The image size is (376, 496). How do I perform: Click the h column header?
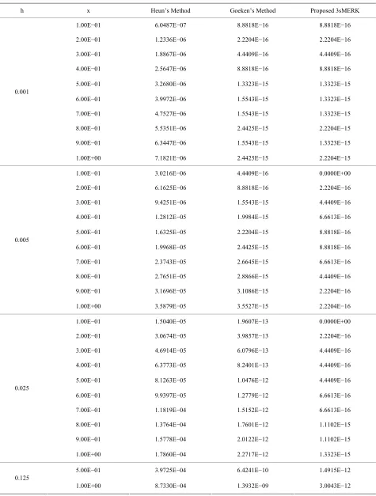pos(22,11)
